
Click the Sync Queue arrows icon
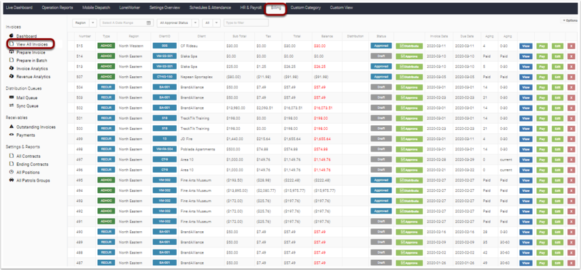tap(11, 106)
